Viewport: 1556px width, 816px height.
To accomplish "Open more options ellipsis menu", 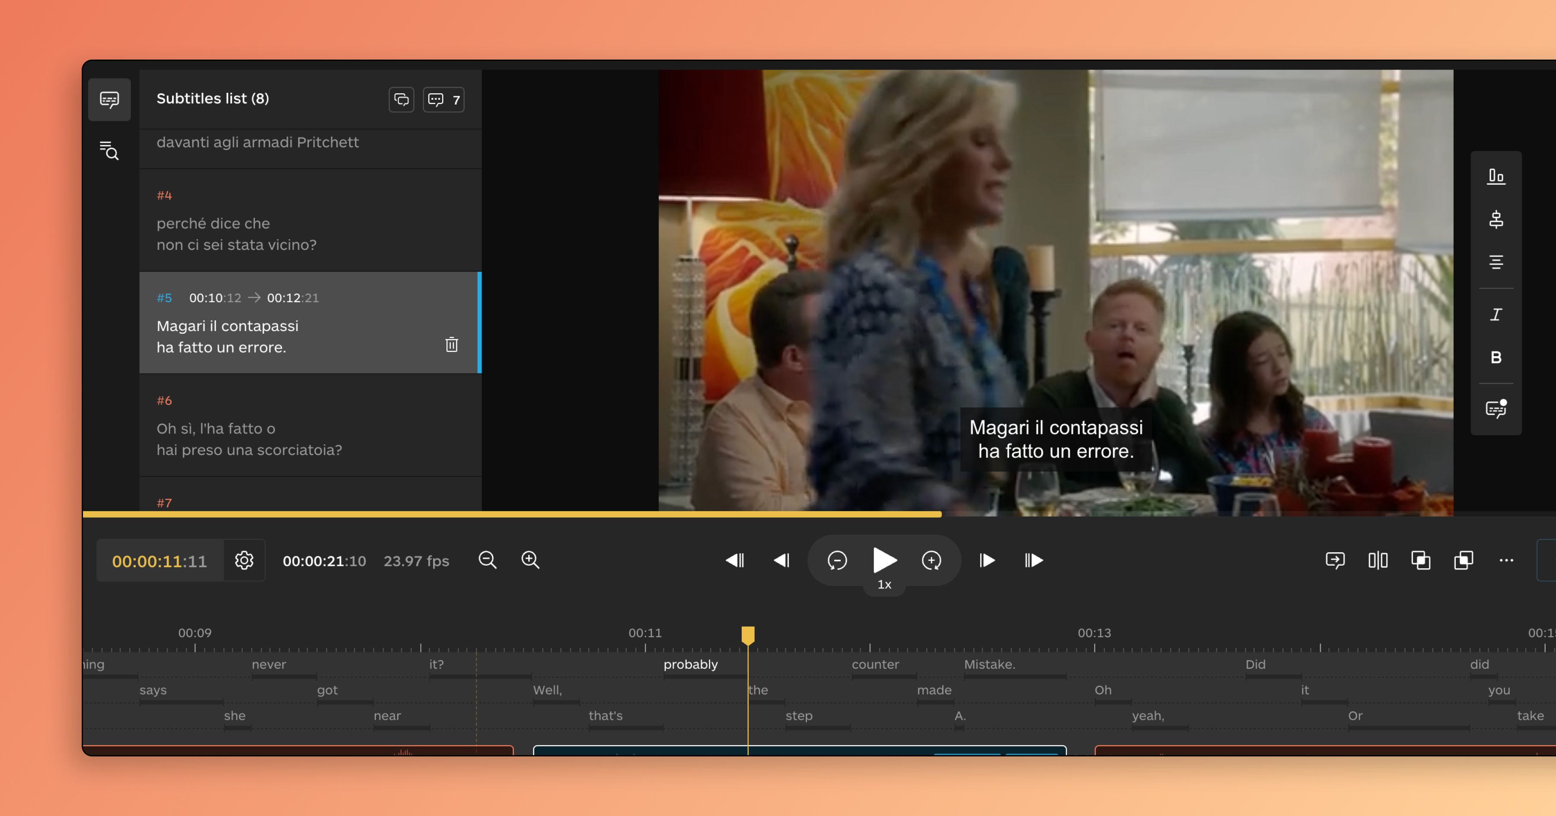I will [1506, 561].
